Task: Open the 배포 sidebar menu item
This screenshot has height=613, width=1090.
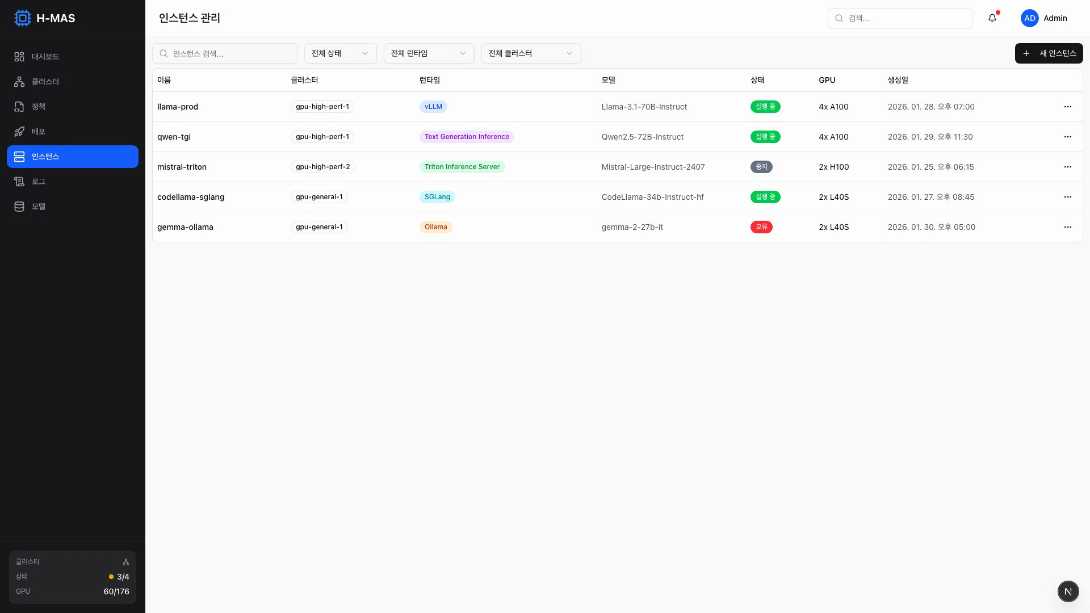Action: [39, 132]
